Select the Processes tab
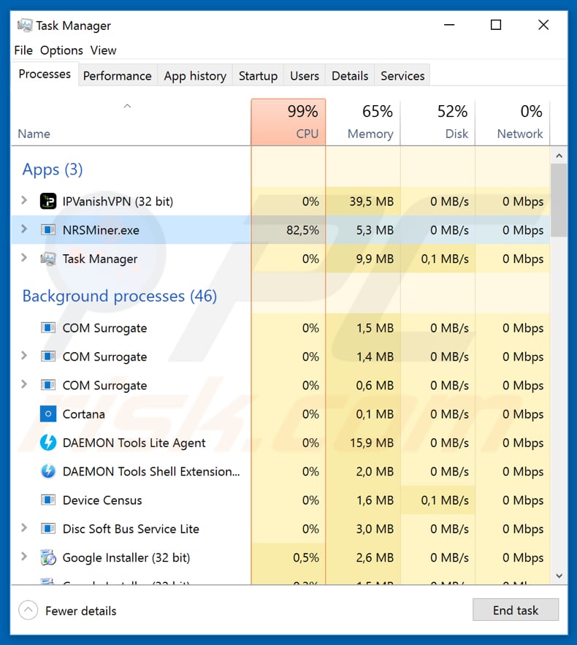Image resolution: width=577 pixels, height=645 pixels. pyautogui.click(x=45, y=74)
